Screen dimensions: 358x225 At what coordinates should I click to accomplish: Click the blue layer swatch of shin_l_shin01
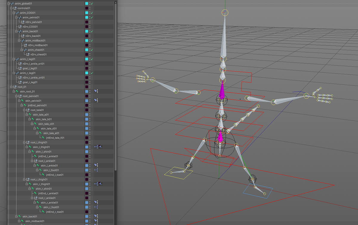coord(87,151)
